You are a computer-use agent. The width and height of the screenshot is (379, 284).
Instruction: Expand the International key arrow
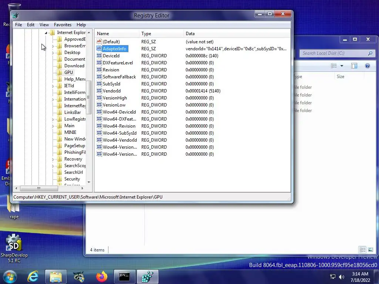[x=53, y=99]
